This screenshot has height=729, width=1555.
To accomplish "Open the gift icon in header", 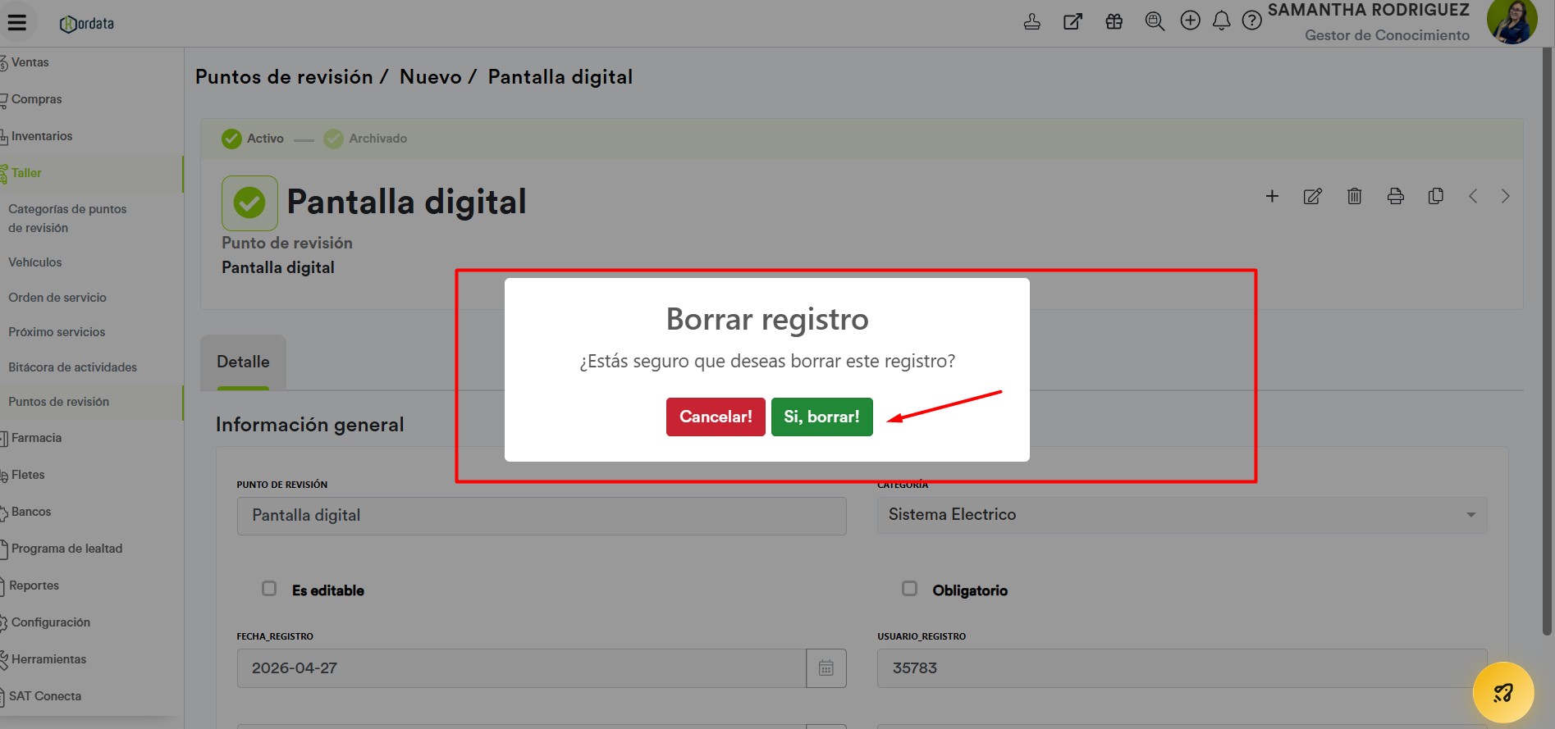I will pyautogui.click(x=1114, y=21).
